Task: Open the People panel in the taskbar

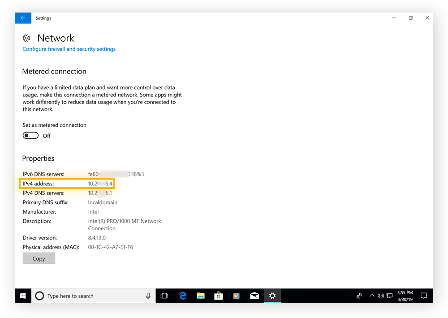Action: tap(359, 296)
